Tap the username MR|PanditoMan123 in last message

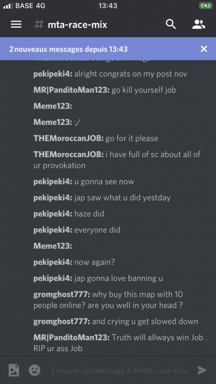[72, 337]
